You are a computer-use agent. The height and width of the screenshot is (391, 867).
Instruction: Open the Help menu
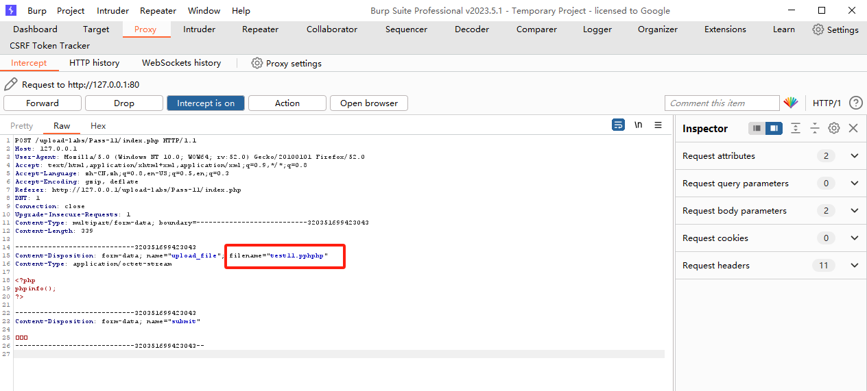[241, 10]
